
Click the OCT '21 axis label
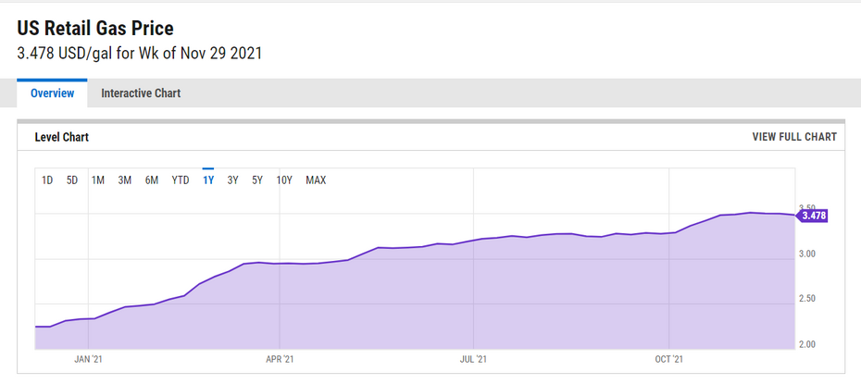[668, 359]
